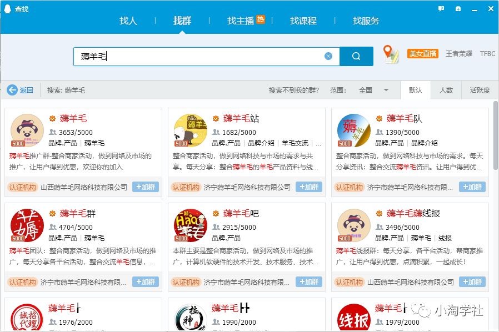Open group title 薅羊毛群
The image size is (499, 332).
[x=78, y=213]
